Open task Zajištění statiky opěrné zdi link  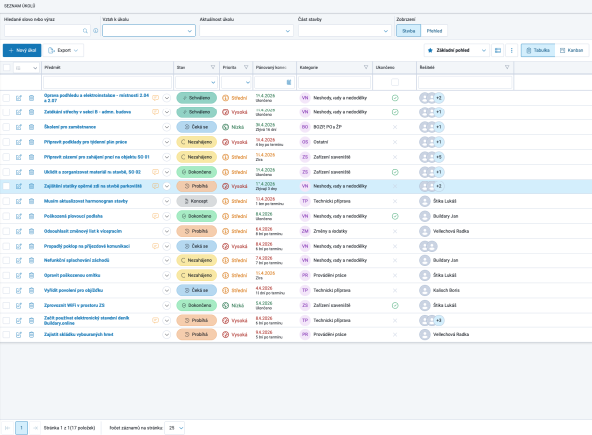point(93,186)
